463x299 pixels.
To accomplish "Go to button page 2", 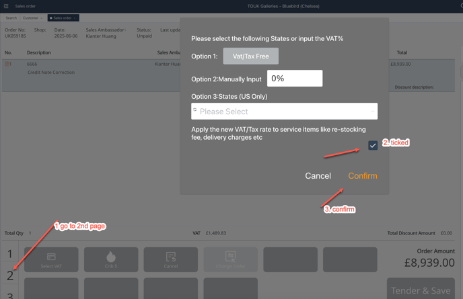I will tap(10, 275).
